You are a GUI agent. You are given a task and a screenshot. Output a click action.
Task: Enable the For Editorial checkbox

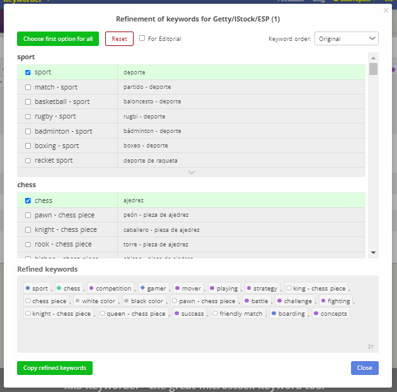(142, 38)
